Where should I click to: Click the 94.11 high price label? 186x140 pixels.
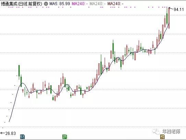(x=179, y=10)
